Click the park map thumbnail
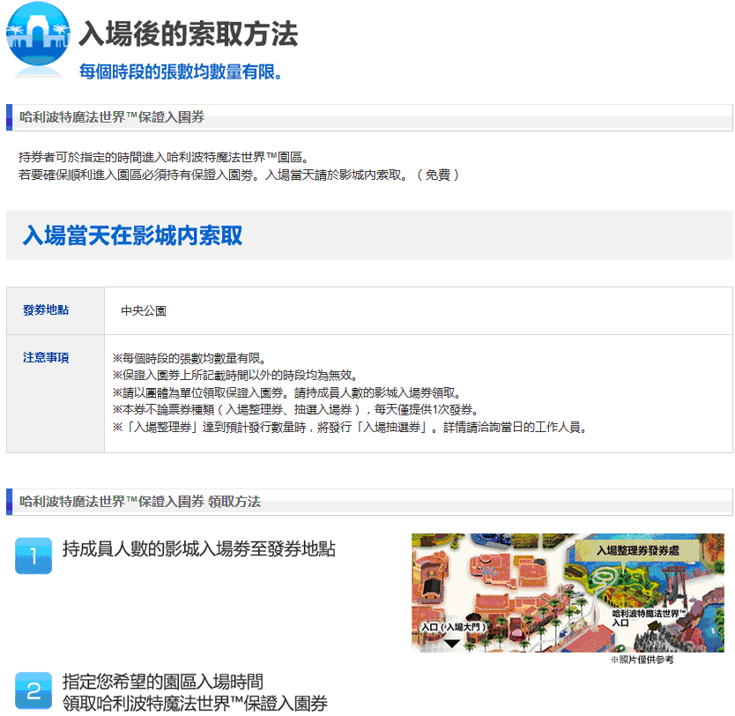Viewport: 735px width, 716px height. pyautogui.click(x=568, y=593)
